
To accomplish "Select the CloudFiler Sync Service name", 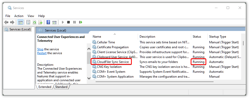I will click(113, 62).
